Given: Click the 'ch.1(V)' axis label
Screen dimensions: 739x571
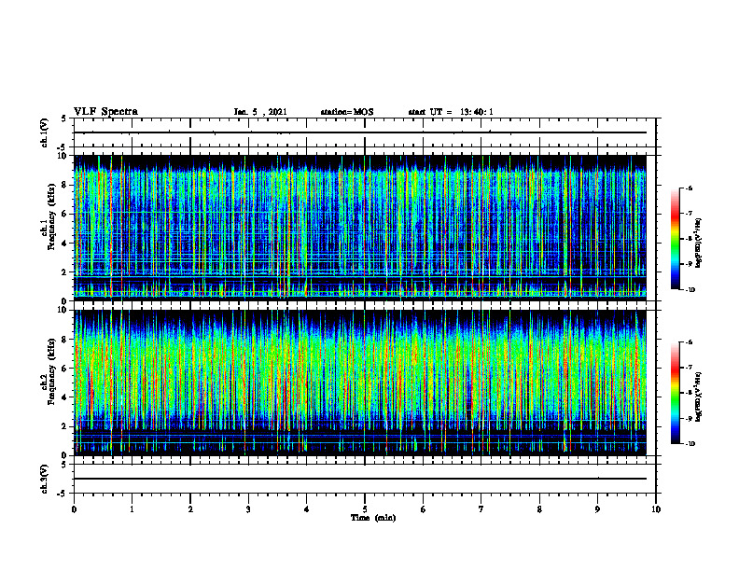Looking at the screenshot, I should tap(44, 132).
